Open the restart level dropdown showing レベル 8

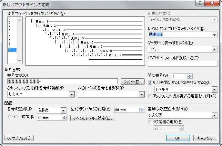click(x=214, y=89)
